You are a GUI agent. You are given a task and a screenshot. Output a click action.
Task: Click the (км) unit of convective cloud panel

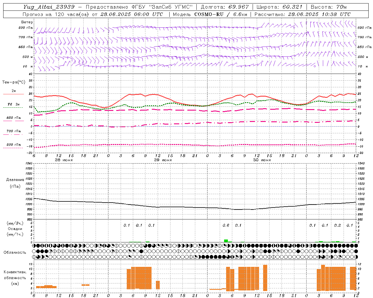[15, 283]
